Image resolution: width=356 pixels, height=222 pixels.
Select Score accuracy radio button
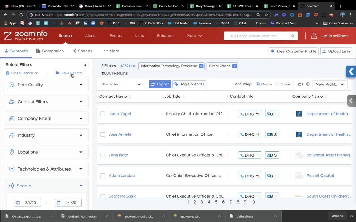[x=277, y=84]
